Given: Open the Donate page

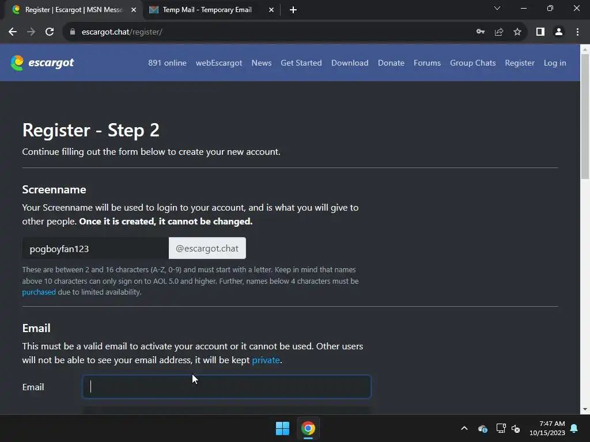Looking at the screenshot, I should (x=391, y=63).
